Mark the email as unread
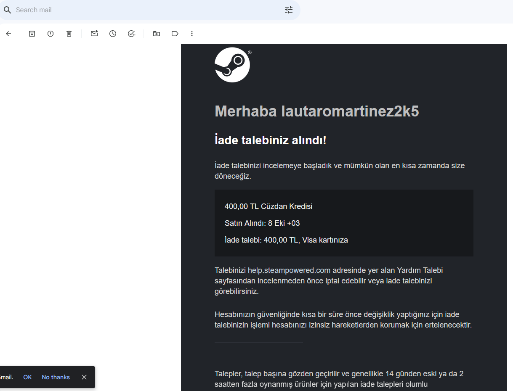Image resolution: width=513 pixels, height=391 pixels. pos(94,34)
